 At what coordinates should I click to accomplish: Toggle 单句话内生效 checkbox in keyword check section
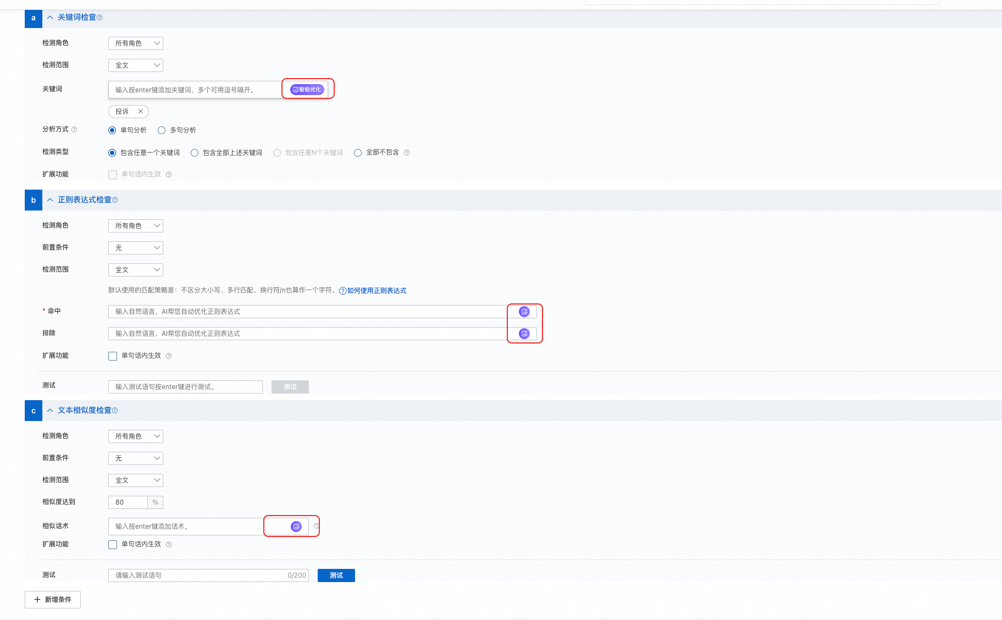coord(113,175)
